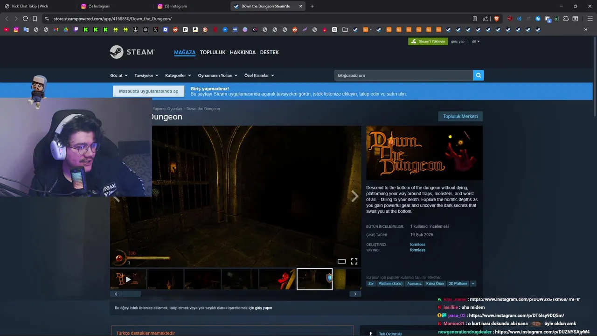Click the giriş yap link at top

click(x=458, y=42)
